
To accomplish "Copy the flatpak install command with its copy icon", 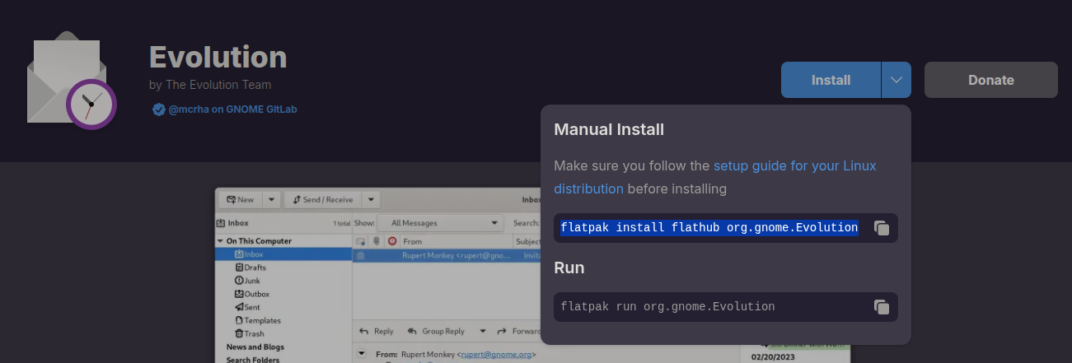I will click(x=882, y=228).
